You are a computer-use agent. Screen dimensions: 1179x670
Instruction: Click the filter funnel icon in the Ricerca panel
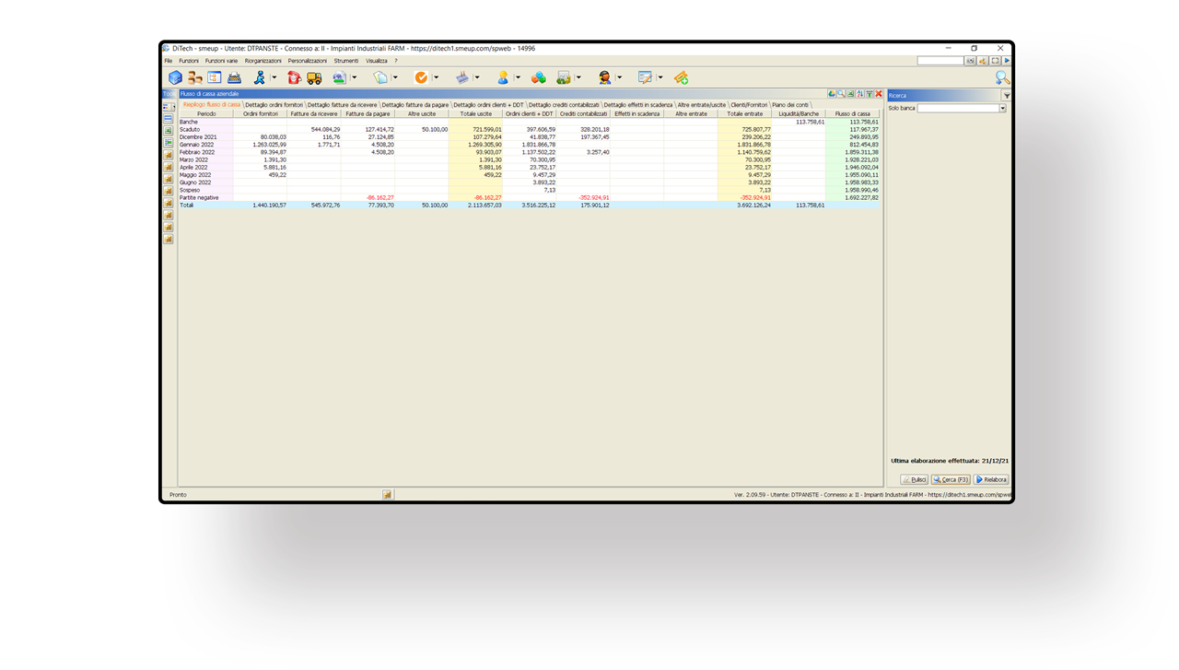[1007, 96]
